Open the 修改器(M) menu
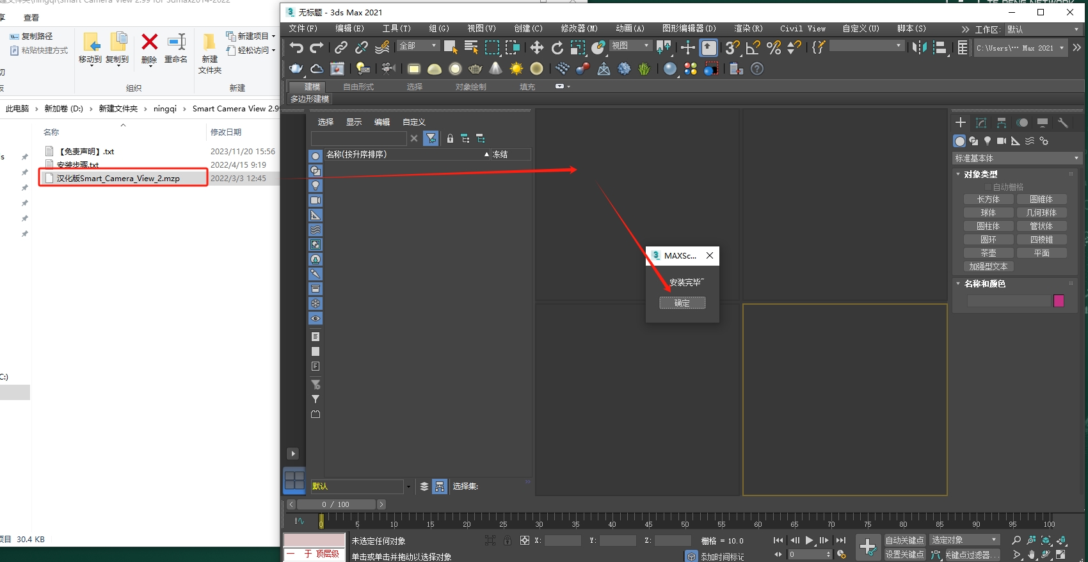Image resolution: width=1088 pixels, height=562 pixels. [579, 29]
